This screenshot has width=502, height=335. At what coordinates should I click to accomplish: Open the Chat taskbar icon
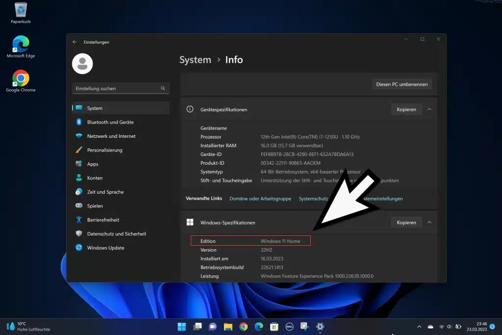click(x=213, y=327)
